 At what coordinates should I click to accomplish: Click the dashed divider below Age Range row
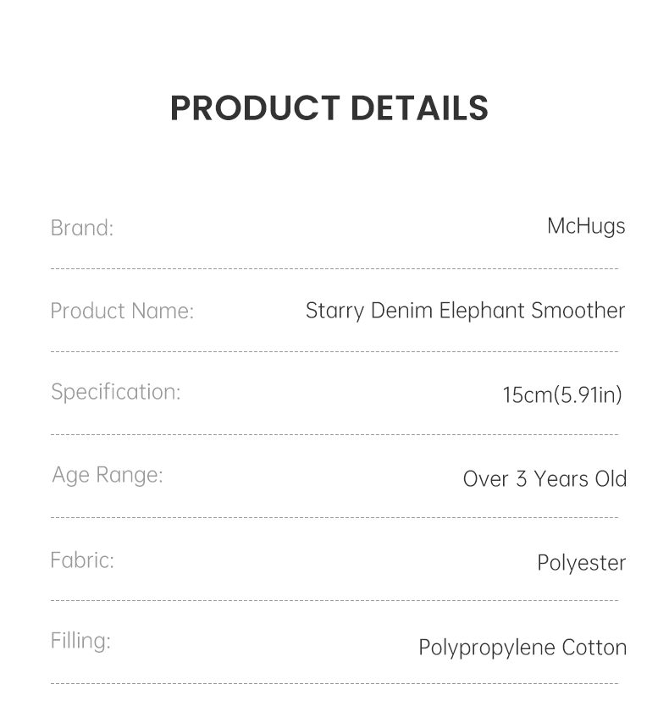(x=334, y=517)
